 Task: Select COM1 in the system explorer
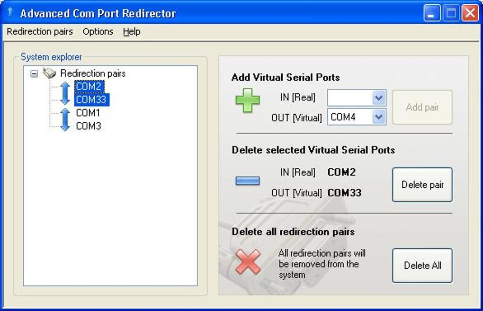(x=88, y=113)
